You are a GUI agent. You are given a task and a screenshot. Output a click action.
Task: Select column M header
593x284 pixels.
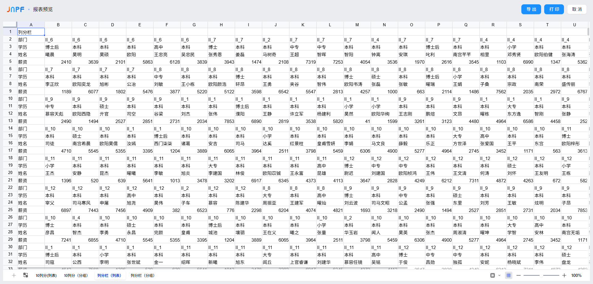(357, 25)
